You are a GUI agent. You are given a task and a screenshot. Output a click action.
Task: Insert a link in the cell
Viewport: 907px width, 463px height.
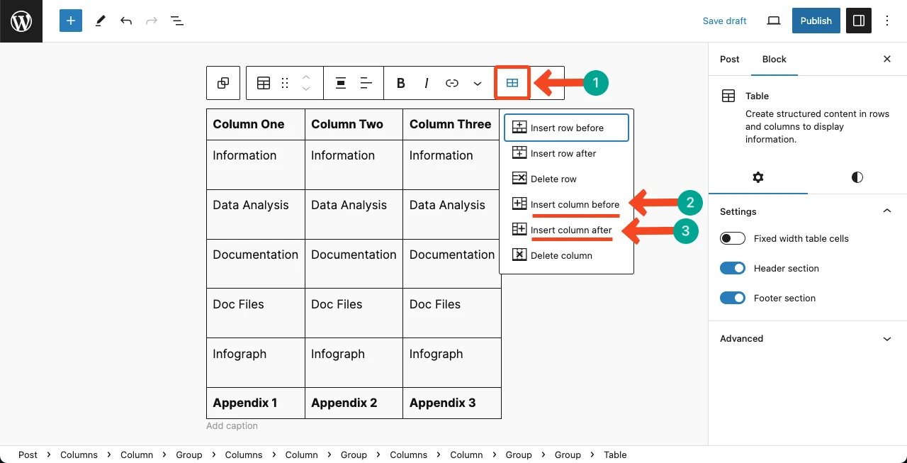pos(452,83)
